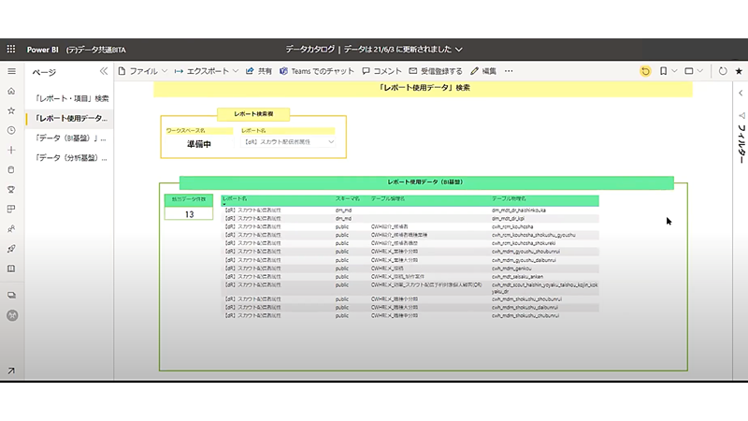The height and width of the screenshot is (421, 748).
Task: Click the cell dm_mdt_dr_kpi
Action: tap(508, 218)
